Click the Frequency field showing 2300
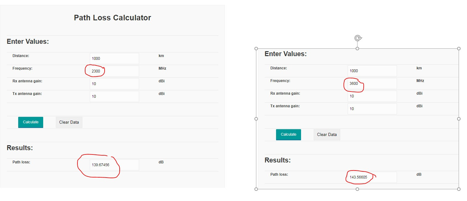Image resolution: width=467 pixels, height=201 pixels. pos(114,71)
